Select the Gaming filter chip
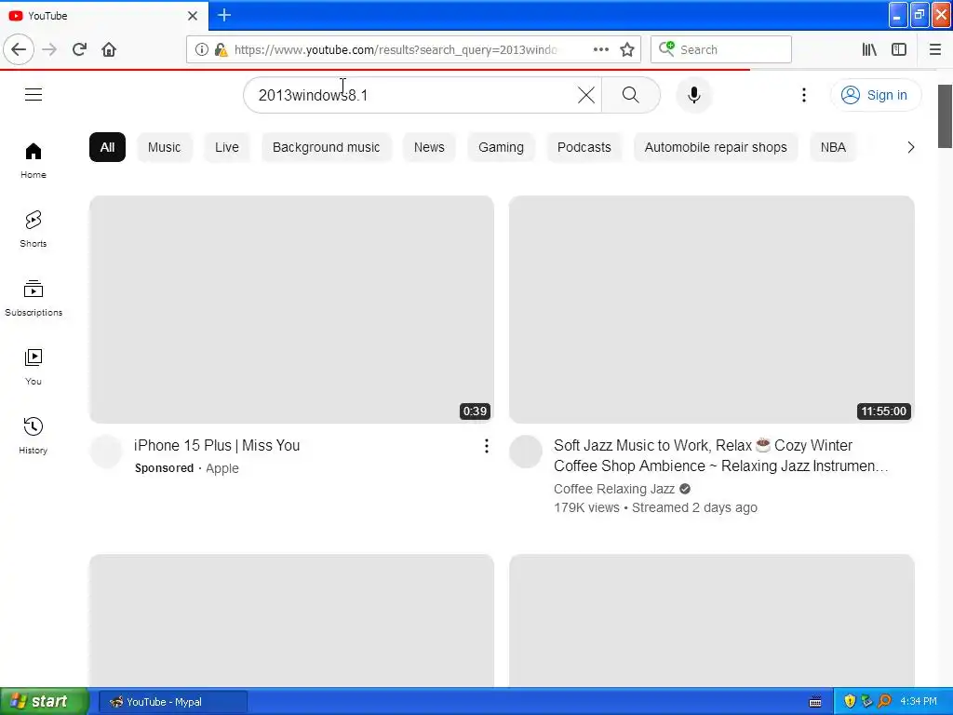Viewport: 953px width, 715px height. (x=501, y=147)
